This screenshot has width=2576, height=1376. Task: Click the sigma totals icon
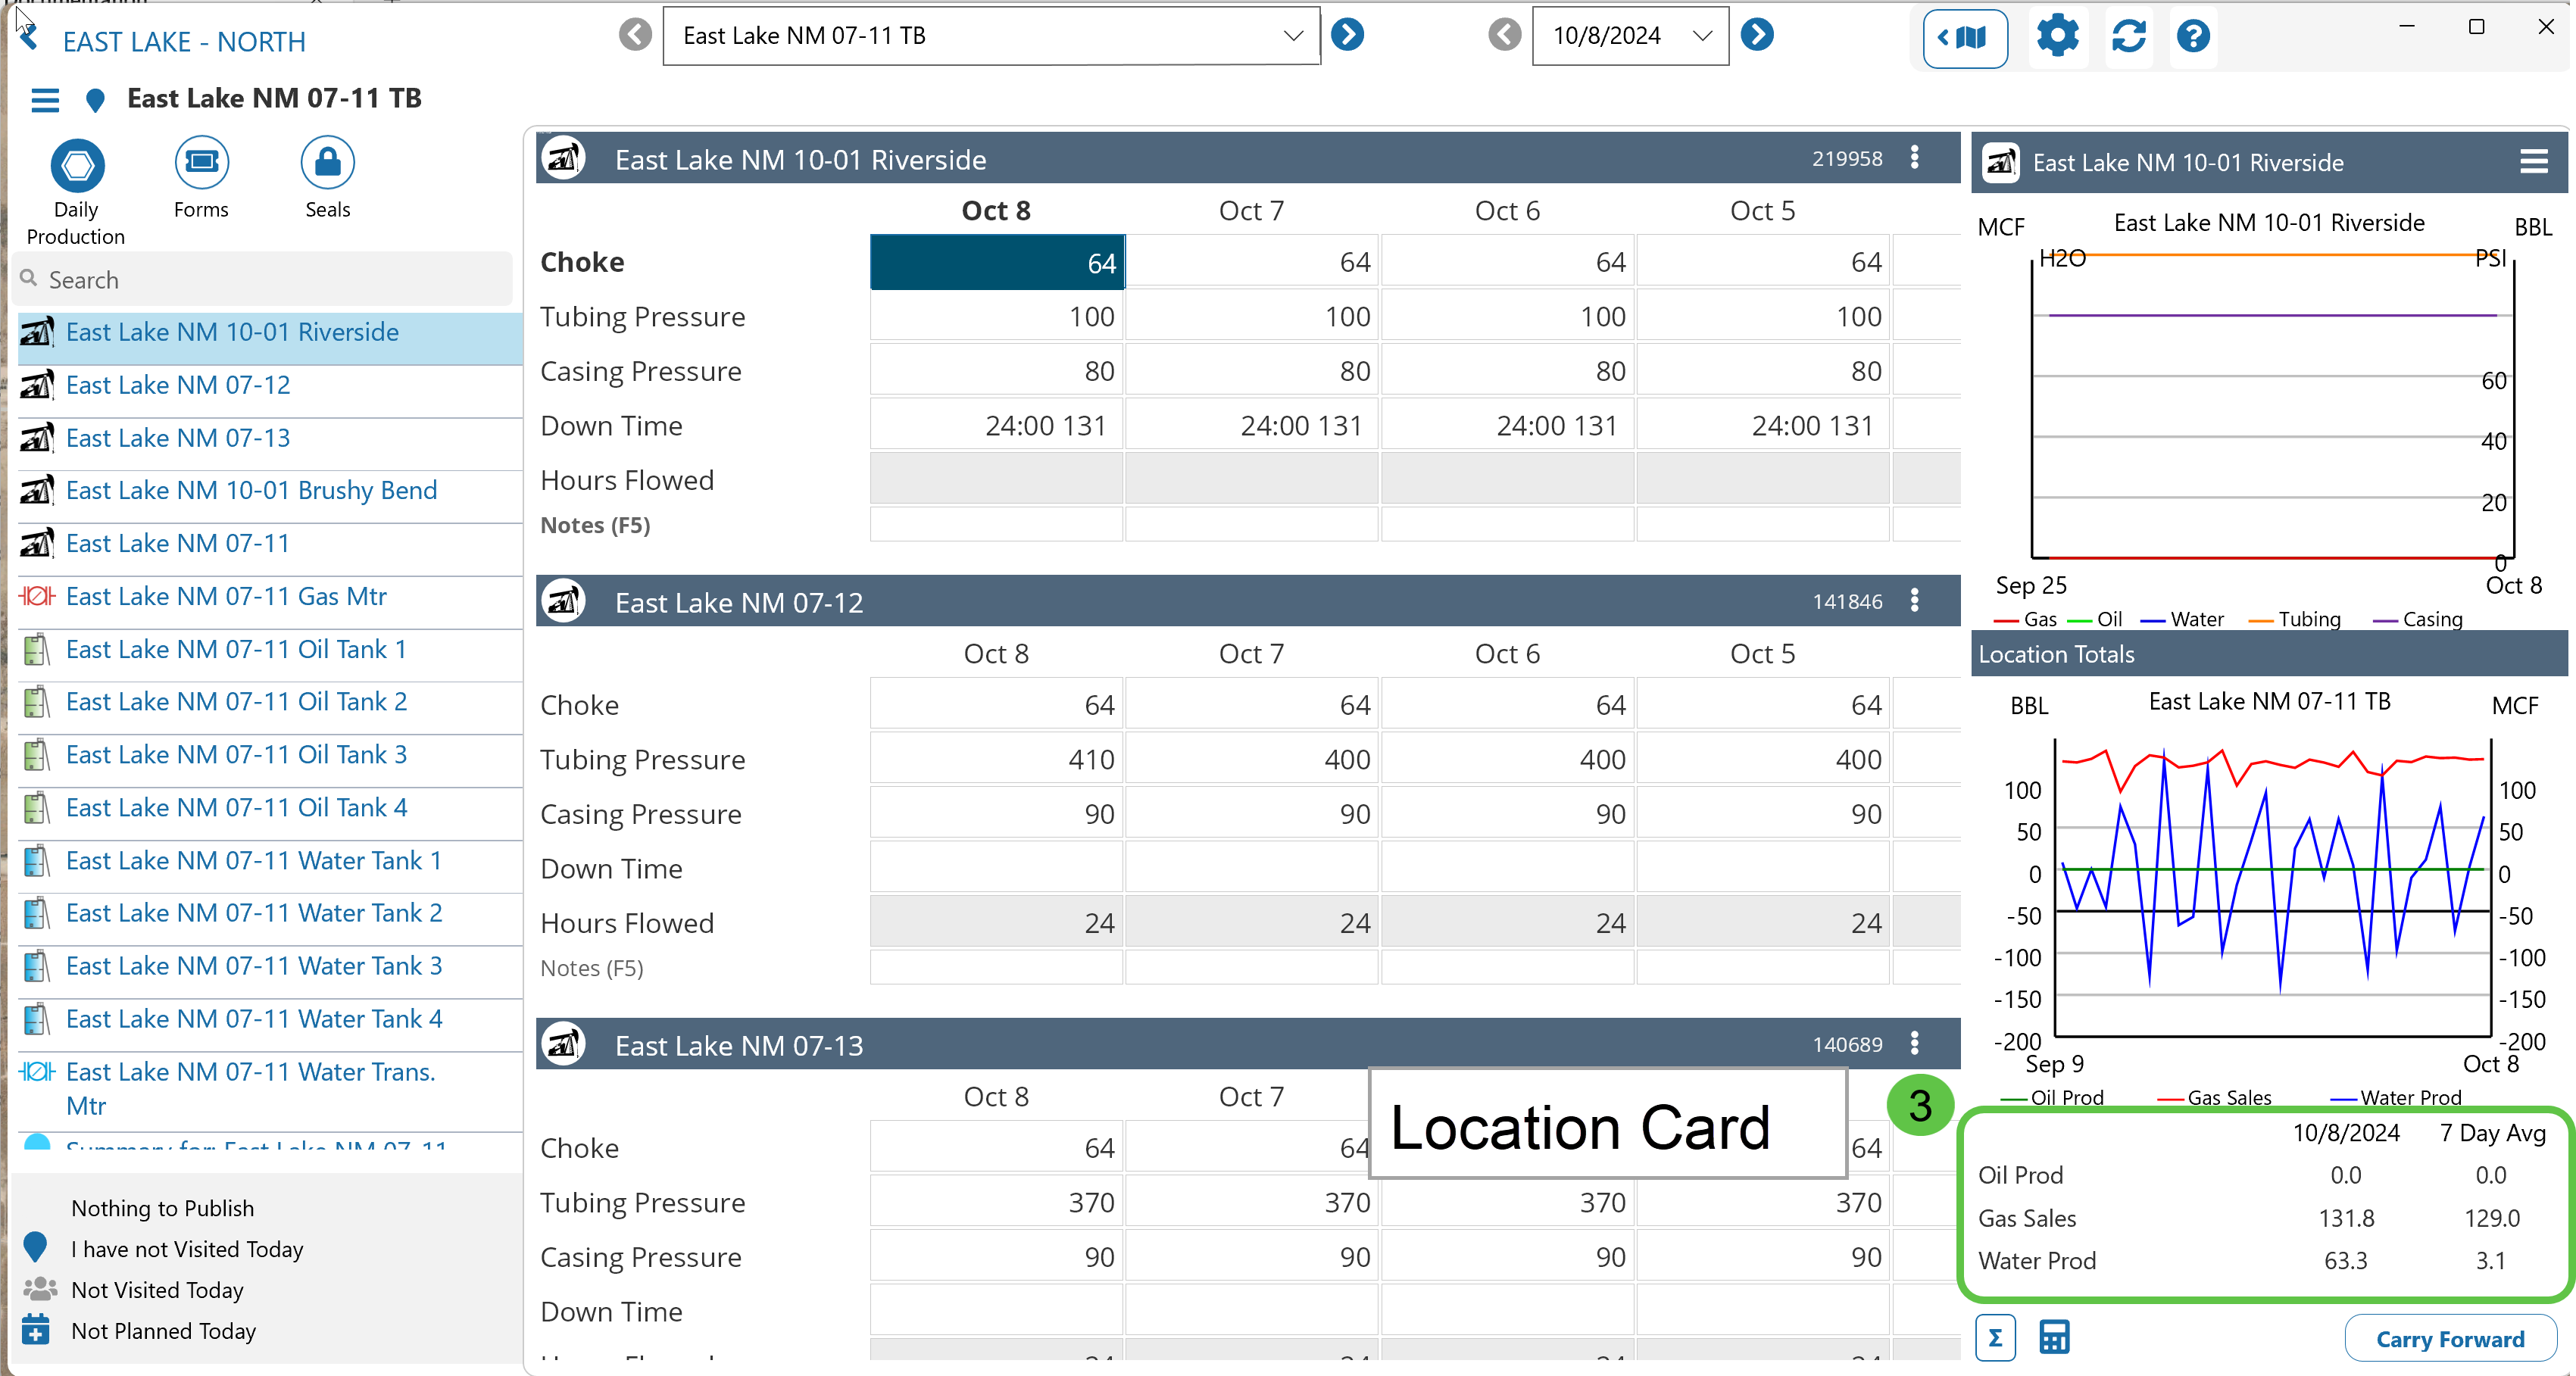point(1995,1338)
